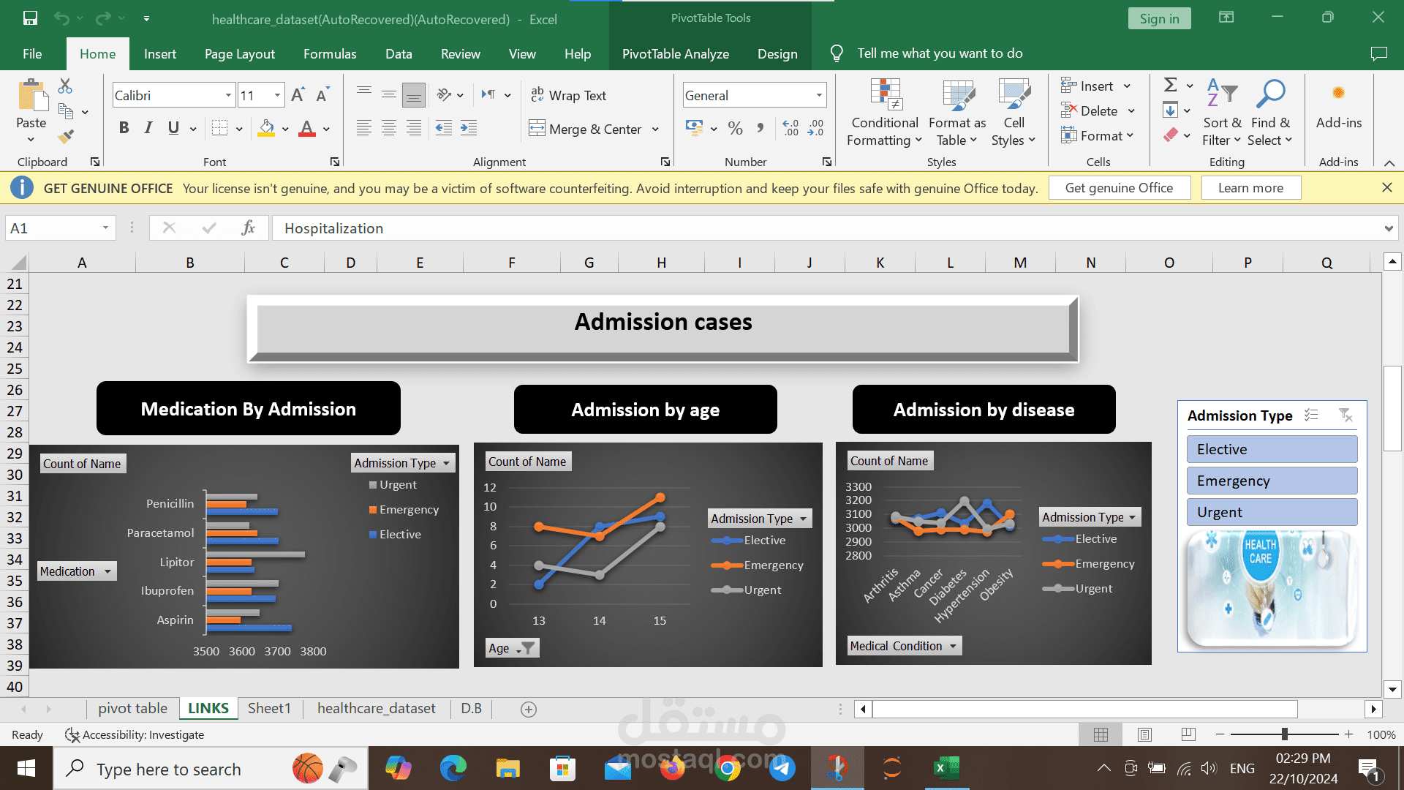Open the General number format dropdown
The height and width of the screenshot is (790, 1404).
819,95
